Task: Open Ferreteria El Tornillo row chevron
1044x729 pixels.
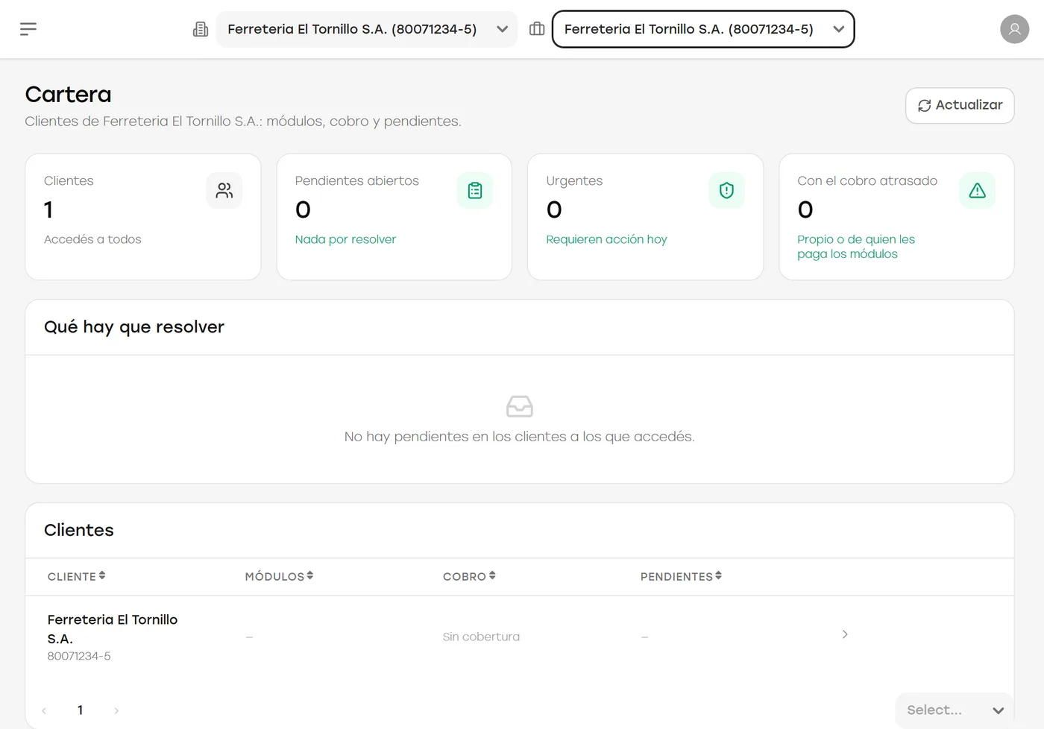Action: [845, 634]
